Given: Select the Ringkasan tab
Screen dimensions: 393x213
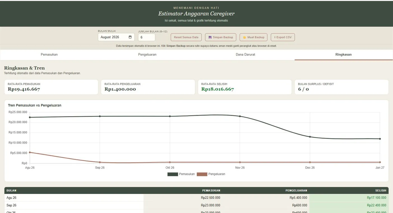Looking at the screenshot, I should (x=344, y=55).
